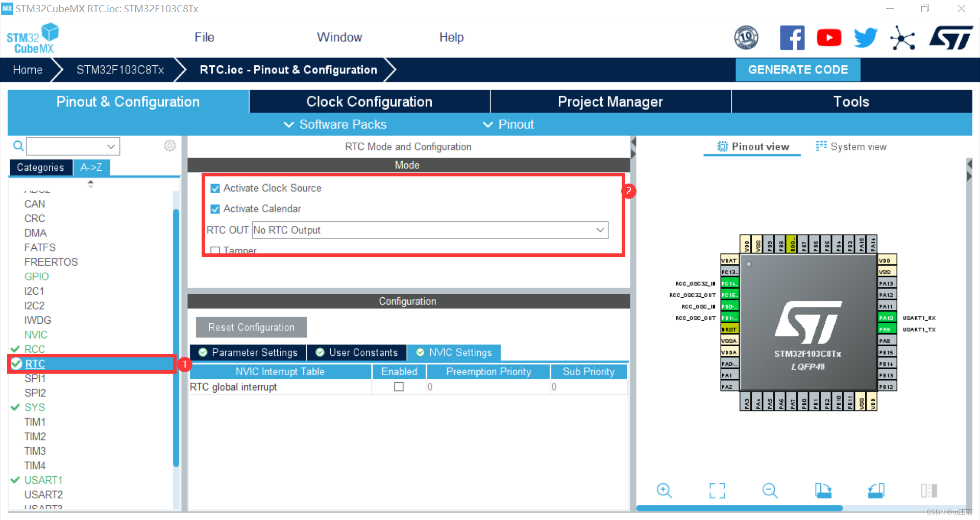
Task: Select SYS in the peripheral list
Action: [35, 407]
